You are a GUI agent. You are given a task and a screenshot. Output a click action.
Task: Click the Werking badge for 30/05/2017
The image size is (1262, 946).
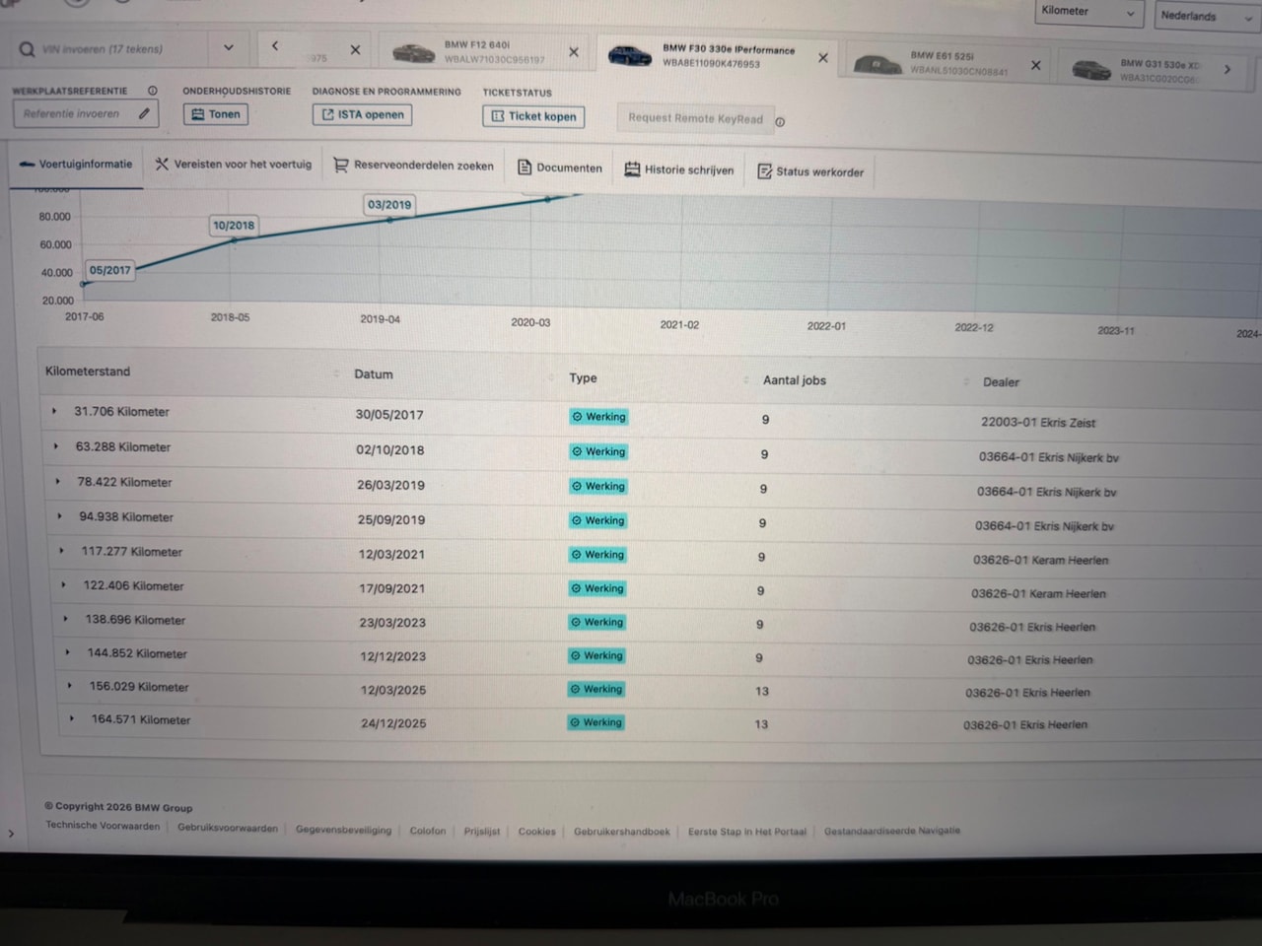[x=599, y=417]
